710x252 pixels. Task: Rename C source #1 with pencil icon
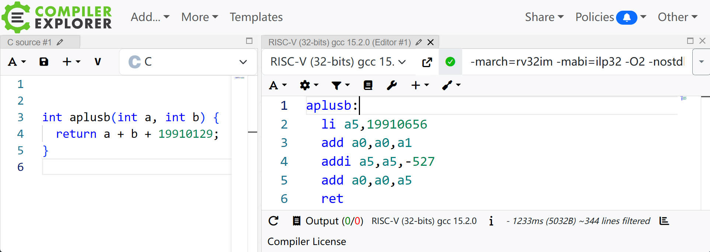point(60,42)
